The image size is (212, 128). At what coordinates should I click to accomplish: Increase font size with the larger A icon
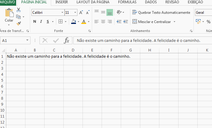pyautogui.click(x=81, y=13)
